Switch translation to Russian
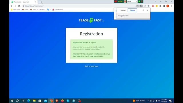Image resolution: width=183 pixels, height=103 pixels. pos(123,10)
